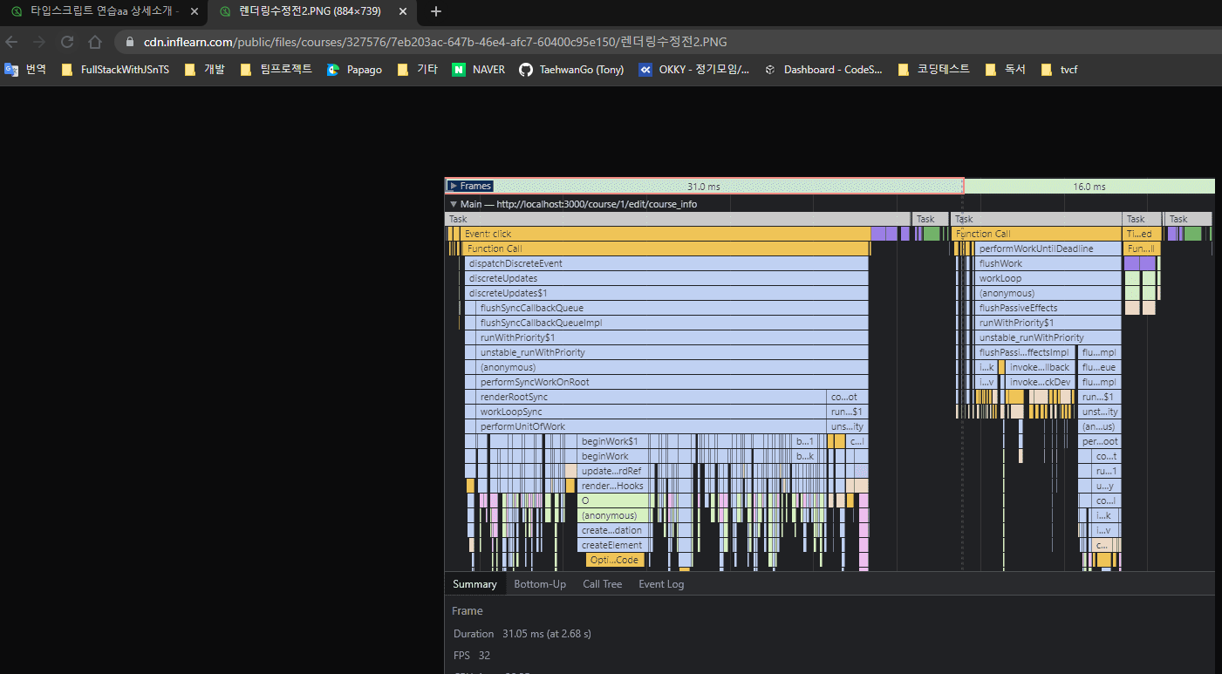1222x674 pixels.
Task: Open the Papago bookmark
Action: pyautogui.click(x=354, y=70)
